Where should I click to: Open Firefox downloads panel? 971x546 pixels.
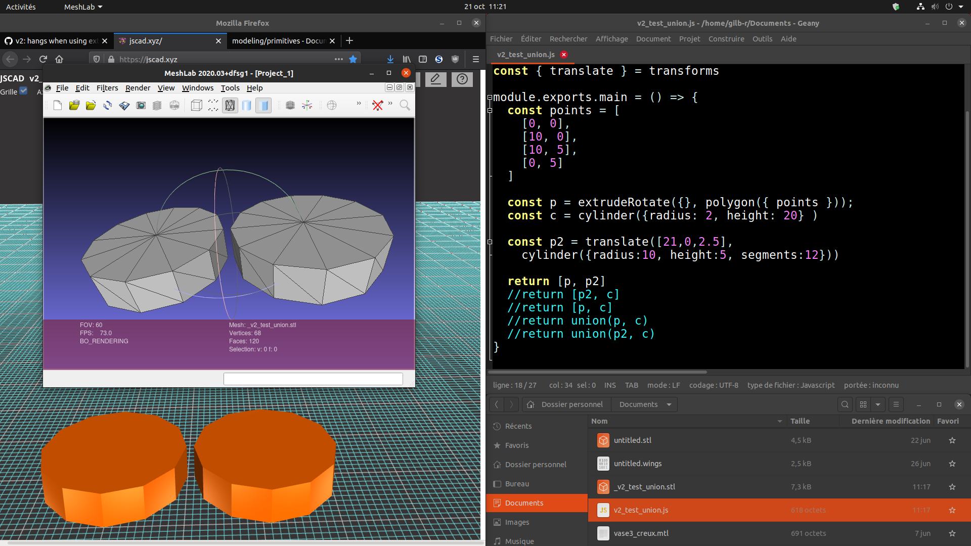tap(390, 59)
